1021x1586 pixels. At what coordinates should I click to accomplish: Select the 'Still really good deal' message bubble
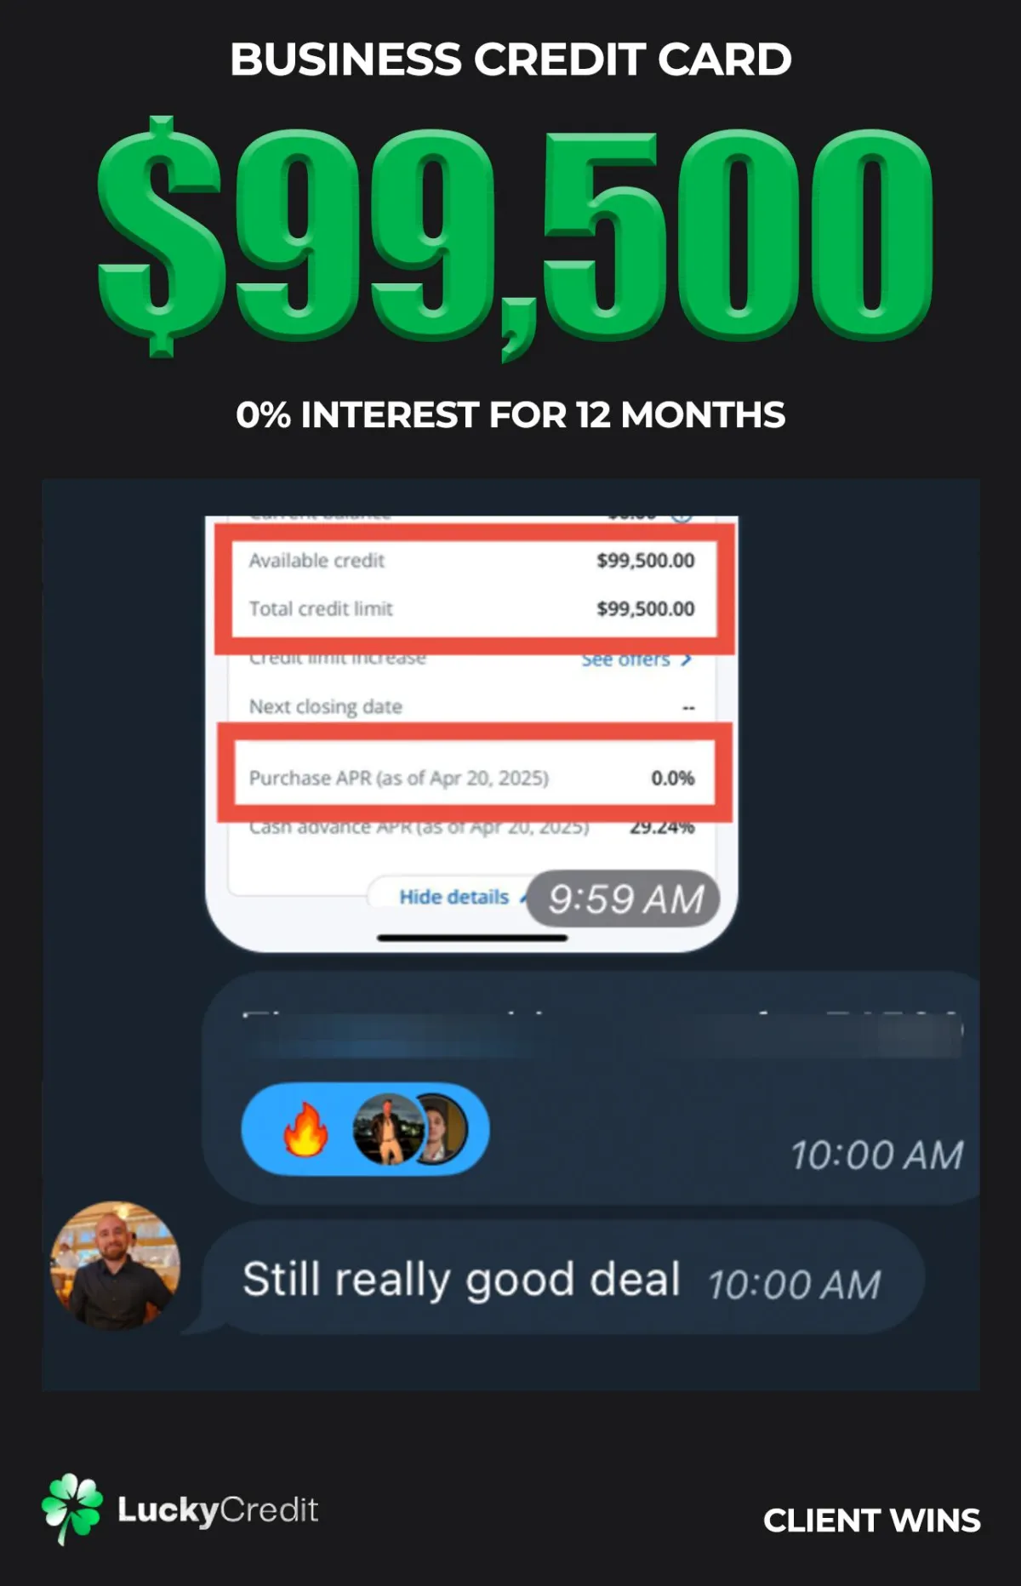click(x=562, y=1278)
